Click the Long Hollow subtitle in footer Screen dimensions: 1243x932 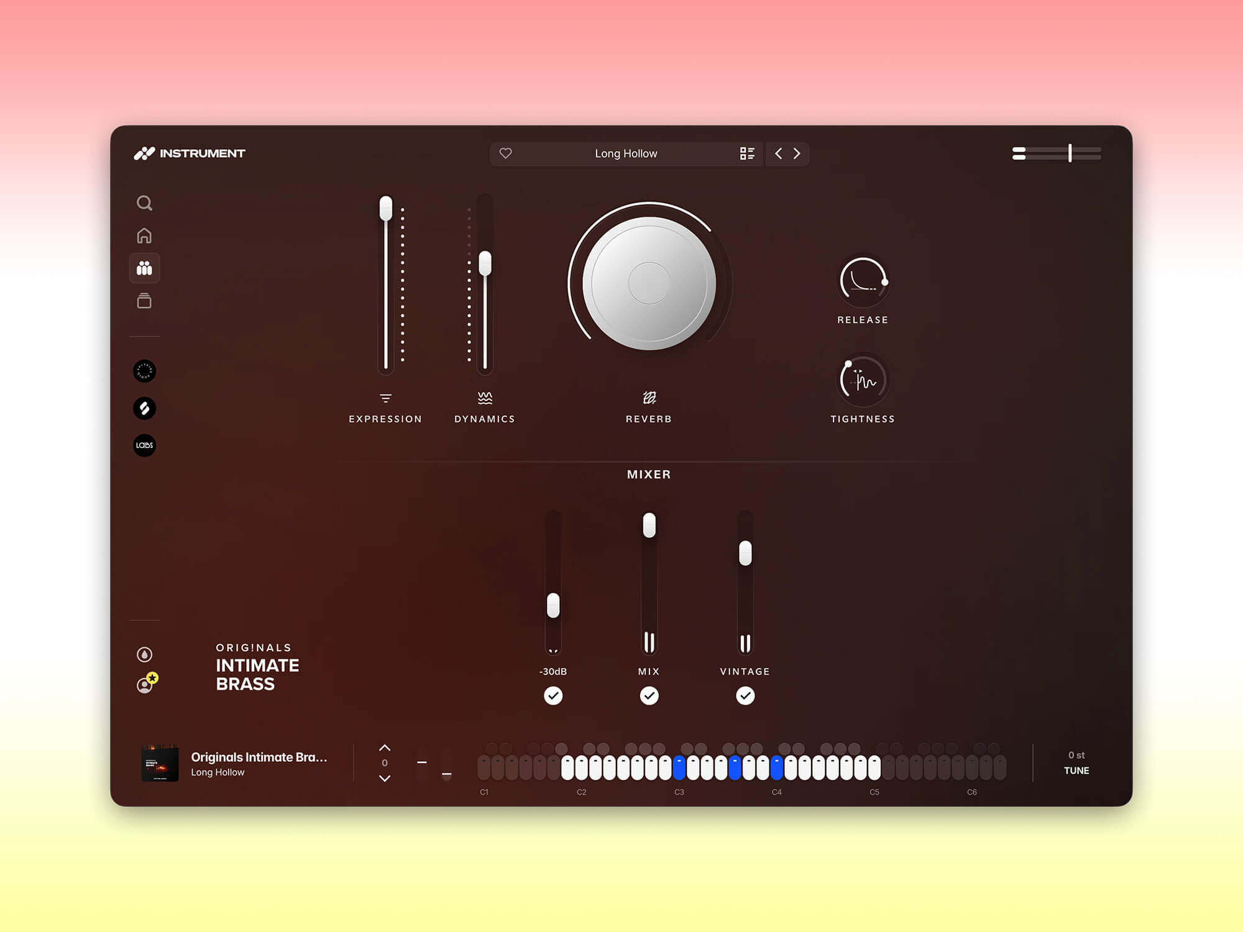point(218,772)
